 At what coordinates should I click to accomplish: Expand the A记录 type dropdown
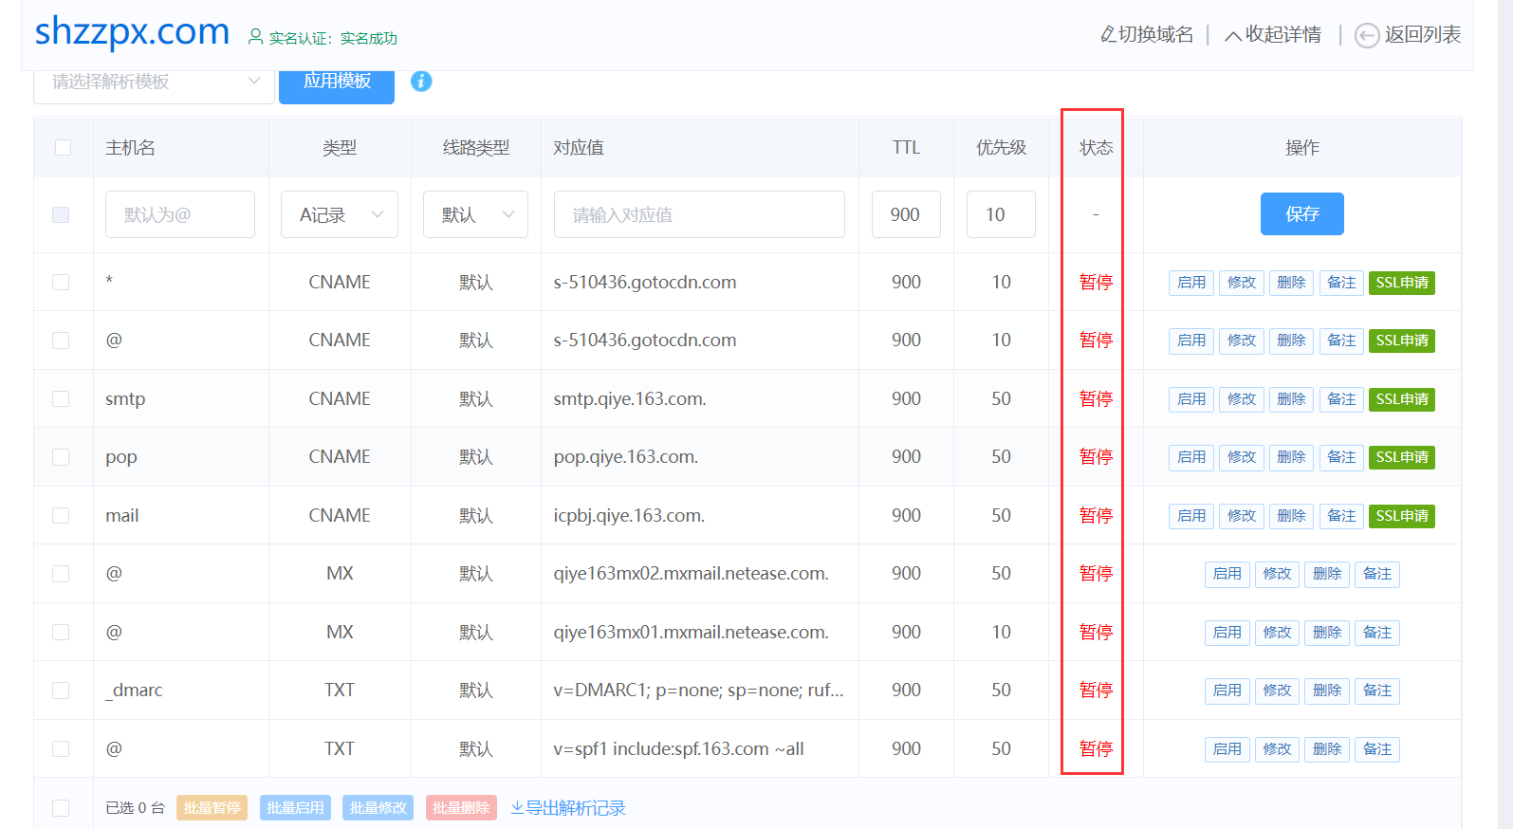pos(339,214)
